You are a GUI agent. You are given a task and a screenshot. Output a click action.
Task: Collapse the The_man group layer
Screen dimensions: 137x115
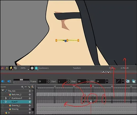point(3,90)
